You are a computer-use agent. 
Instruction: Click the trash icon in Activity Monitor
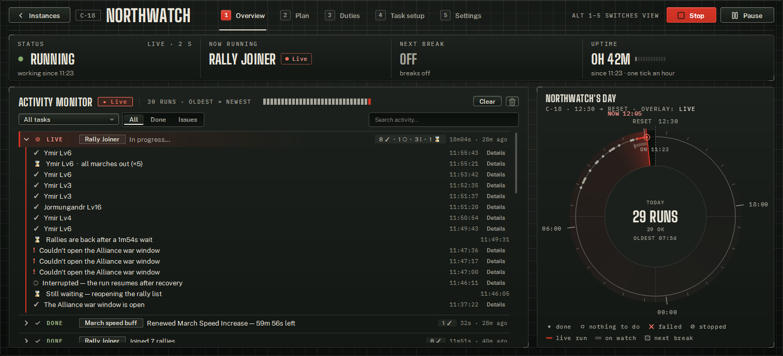(x=512, y=102)
